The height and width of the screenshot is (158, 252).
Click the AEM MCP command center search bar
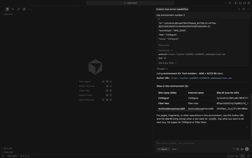pos(130,3)
